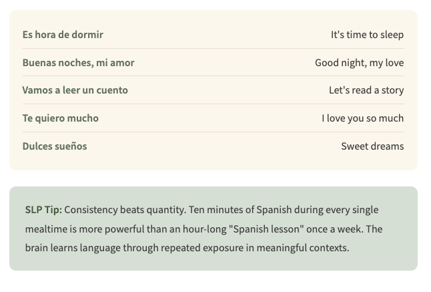Click the sentence 'Consistency beats quantity.'
This screenshot has width=431, height=292.
pos(125,210)
